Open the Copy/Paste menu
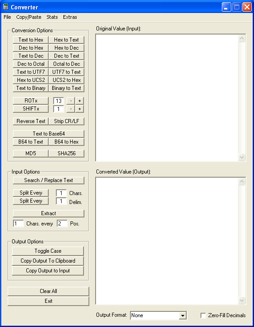 click(29, 17)
